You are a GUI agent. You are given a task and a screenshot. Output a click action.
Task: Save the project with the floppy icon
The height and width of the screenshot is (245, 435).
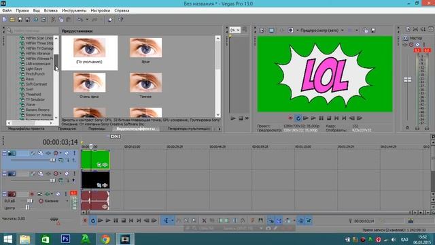[20, 20]
